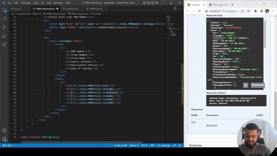277x156 pixels.
Task: Expand the Components breadcrumb
Action: coord(24,13)
